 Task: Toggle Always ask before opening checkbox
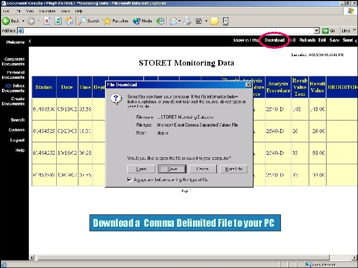click(x=130, y=180)
